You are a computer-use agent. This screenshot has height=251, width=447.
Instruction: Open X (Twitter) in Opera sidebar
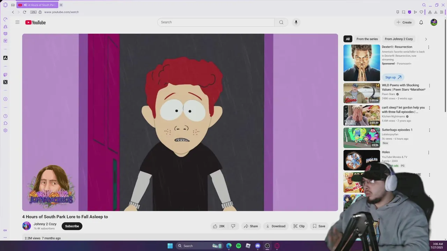tap(5, 82)
